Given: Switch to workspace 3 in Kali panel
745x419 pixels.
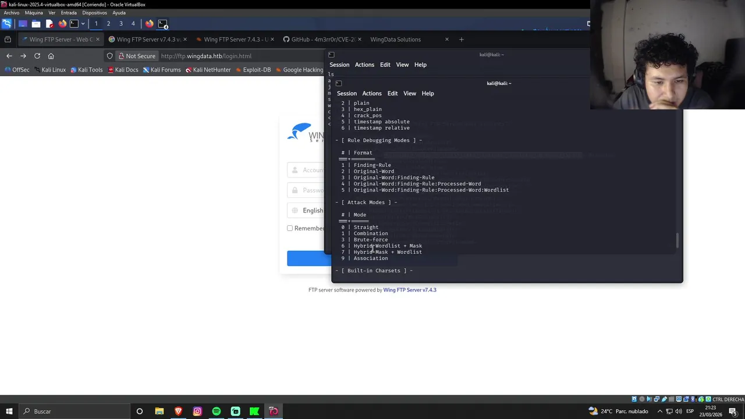Looking at the screenshot, I should click(120, 24).
